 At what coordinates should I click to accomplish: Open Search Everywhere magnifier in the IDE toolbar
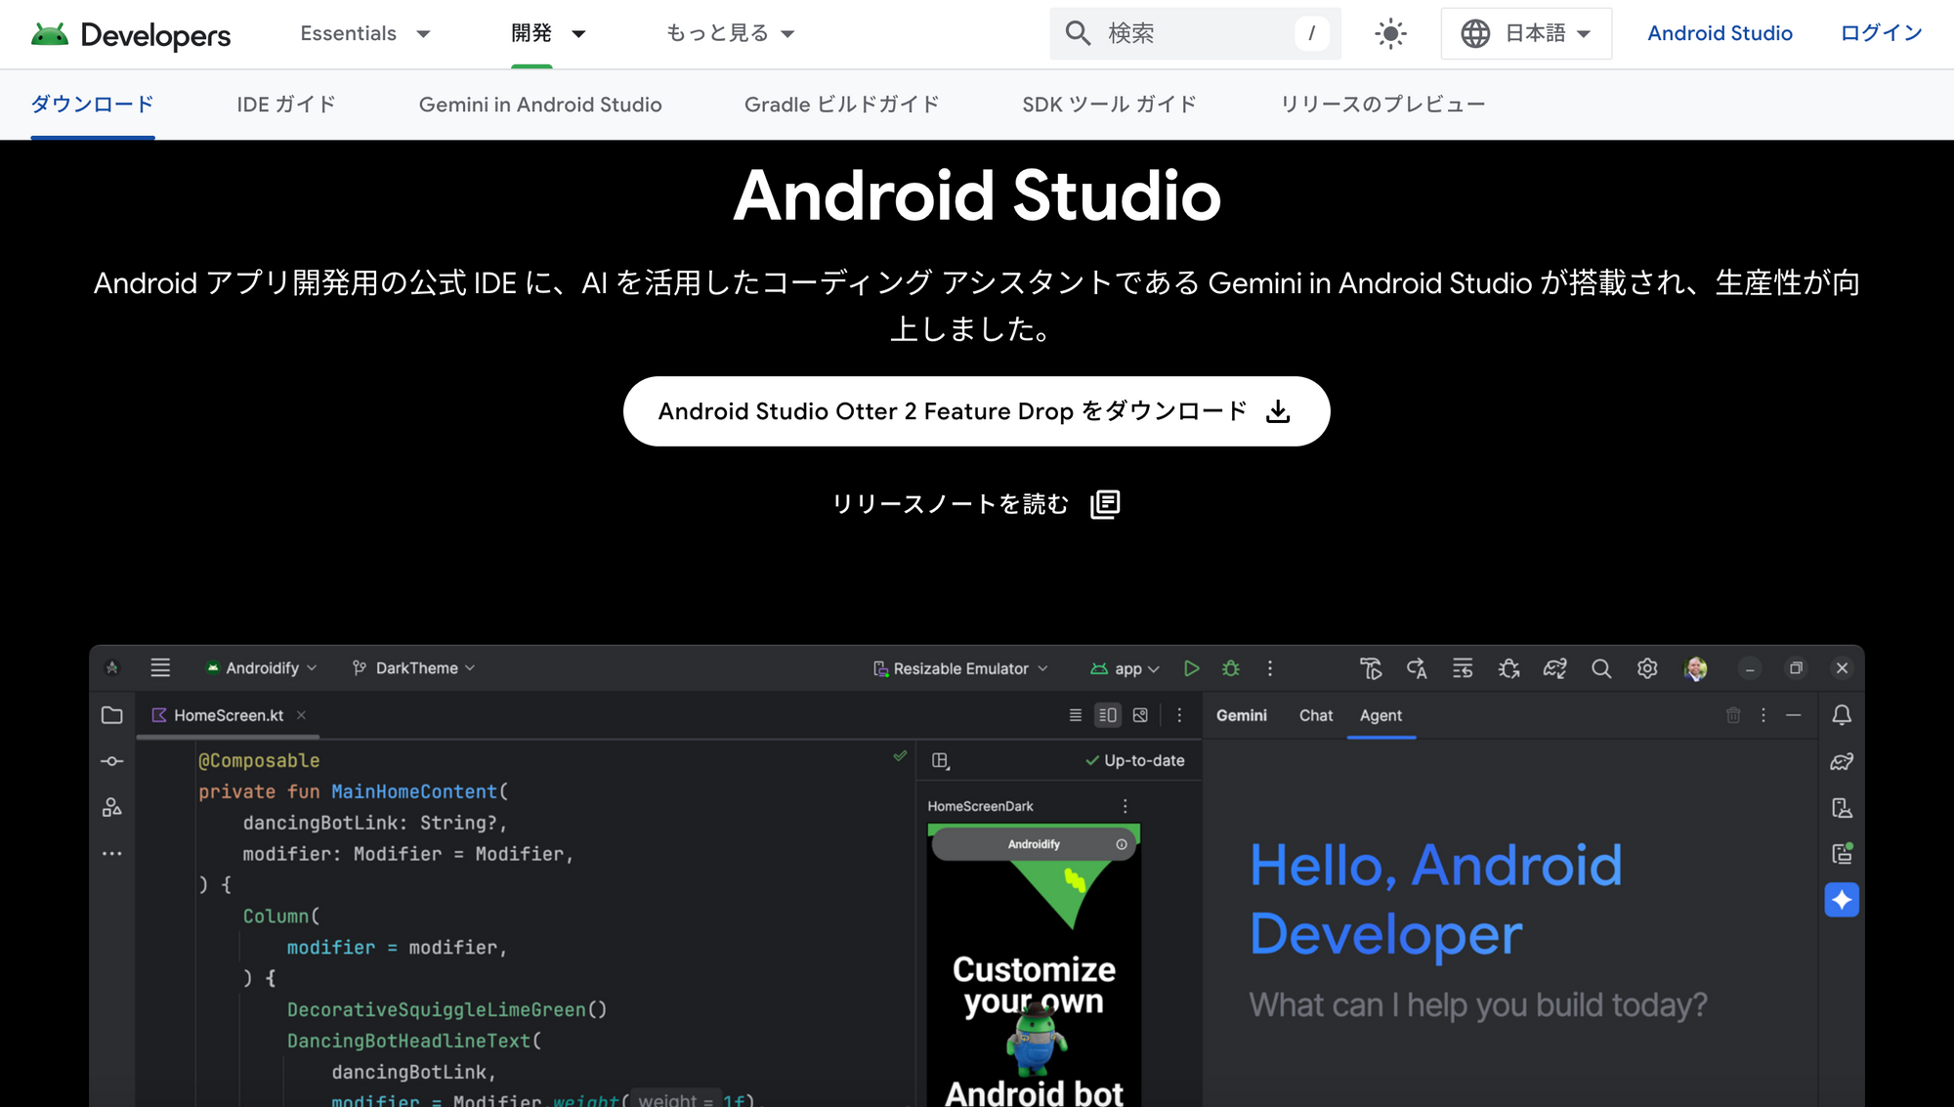[1601, 669]
